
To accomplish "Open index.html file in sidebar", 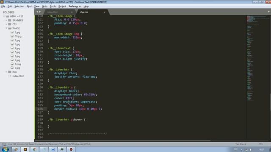I will 18,76.
